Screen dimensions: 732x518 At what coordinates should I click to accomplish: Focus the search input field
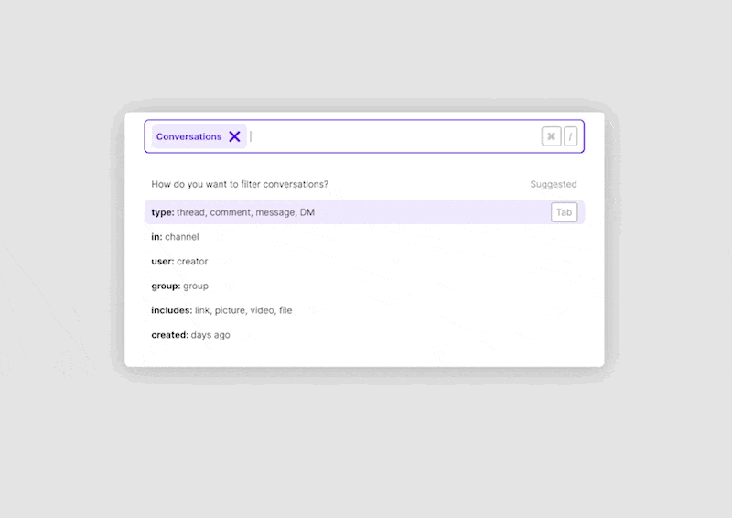tap(393, 136)
